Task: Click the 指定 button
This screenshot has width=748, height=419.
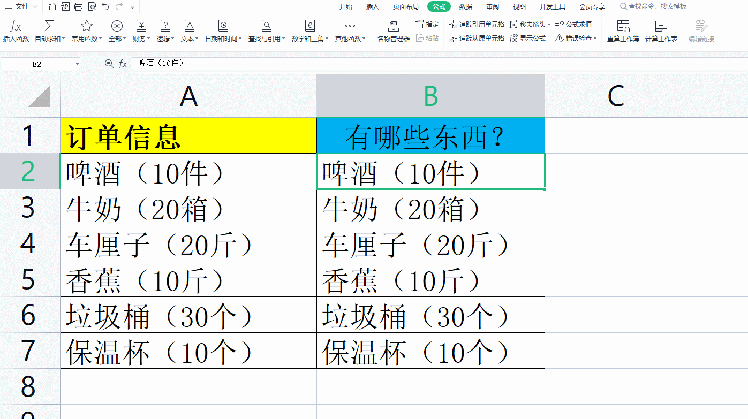Action: (x=426, y=25)
